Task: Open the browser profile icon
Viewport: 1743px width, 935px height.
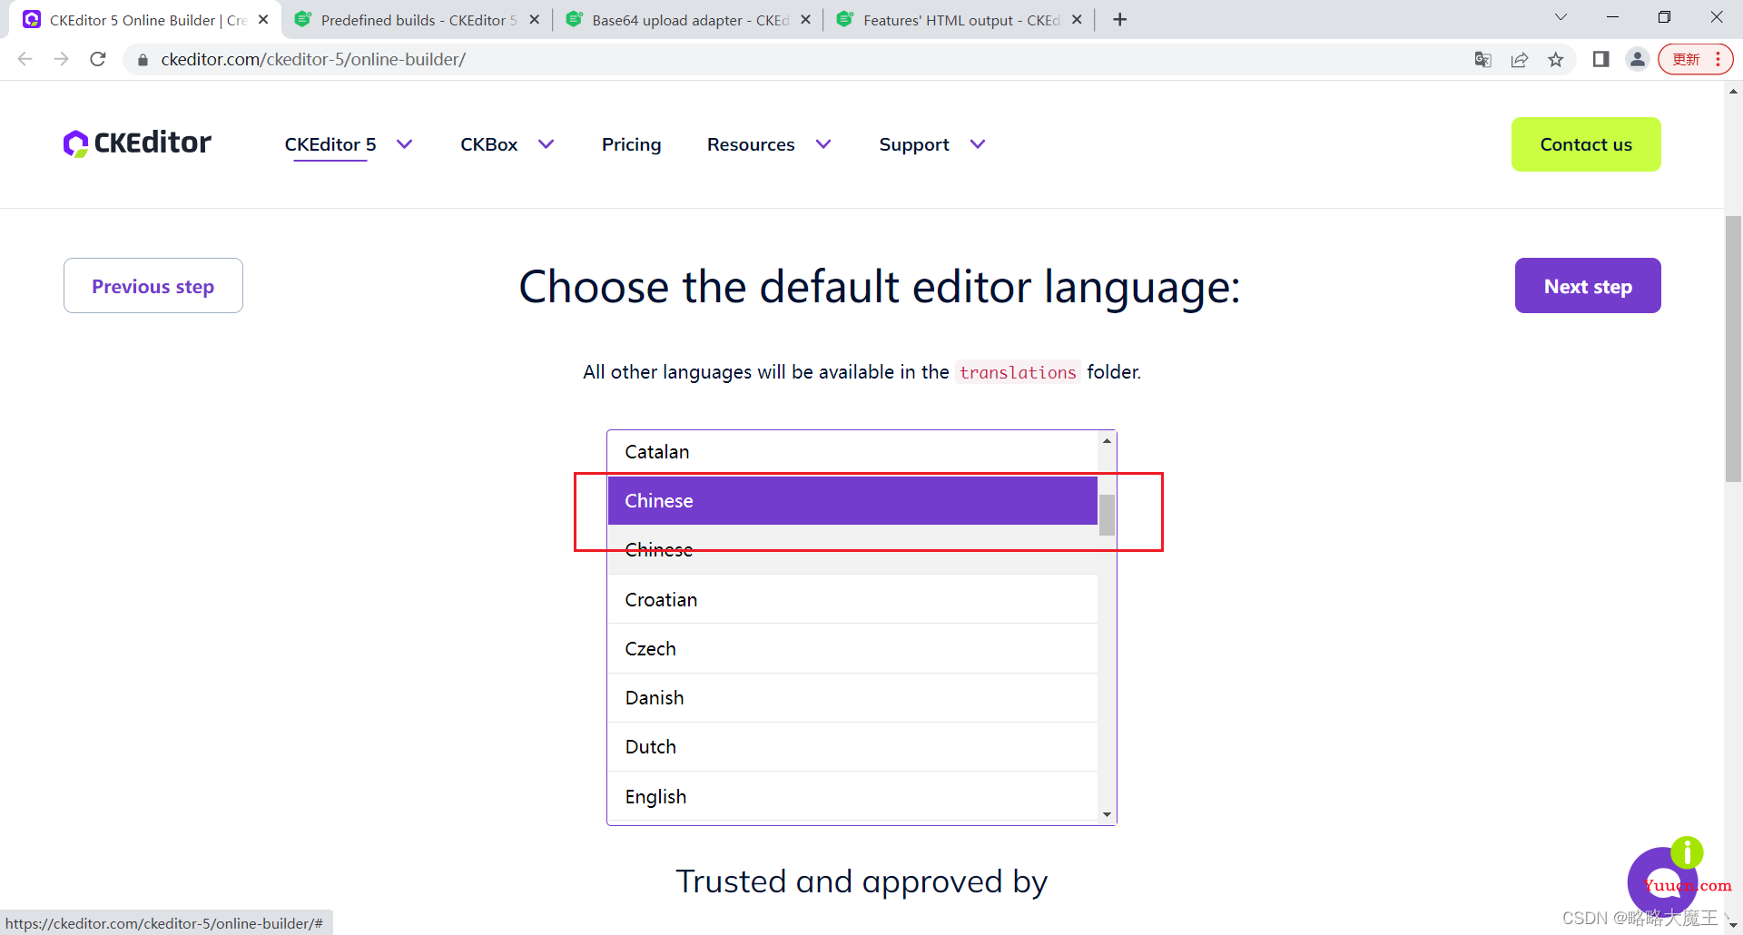Action: click(1637, 59)
